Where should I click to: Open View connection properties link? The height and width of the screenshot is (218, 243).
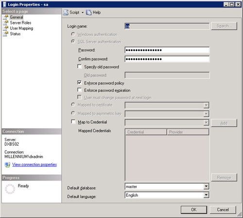(35, 165)
